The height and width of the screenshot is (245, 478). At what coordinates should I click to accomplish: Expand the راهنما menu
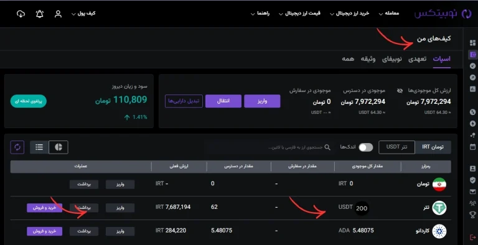pos(260,14)
